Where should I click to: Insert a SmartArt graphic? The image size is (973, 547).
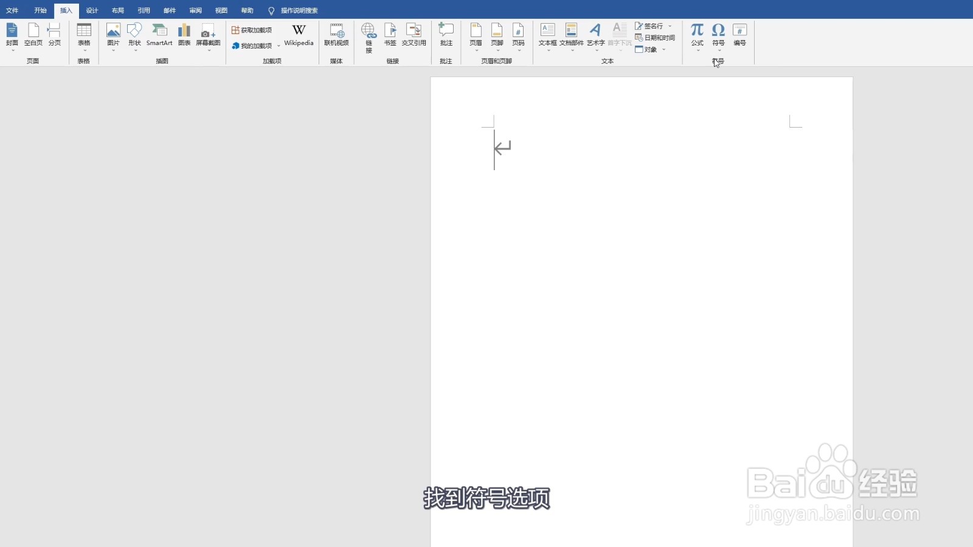[159, 35]
